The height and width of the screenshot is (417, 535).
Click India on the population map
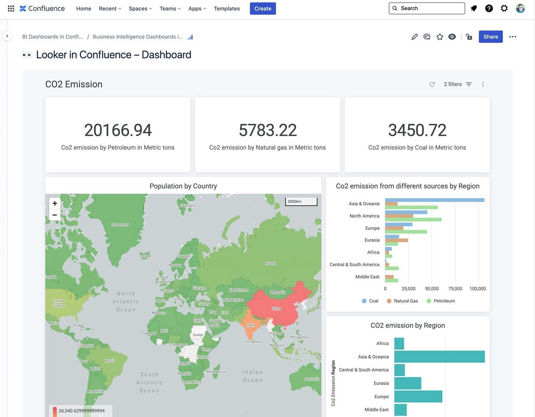point(251,325)
